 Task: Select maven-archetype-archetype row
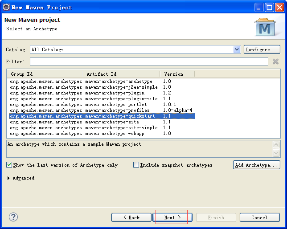coord(102,81)
